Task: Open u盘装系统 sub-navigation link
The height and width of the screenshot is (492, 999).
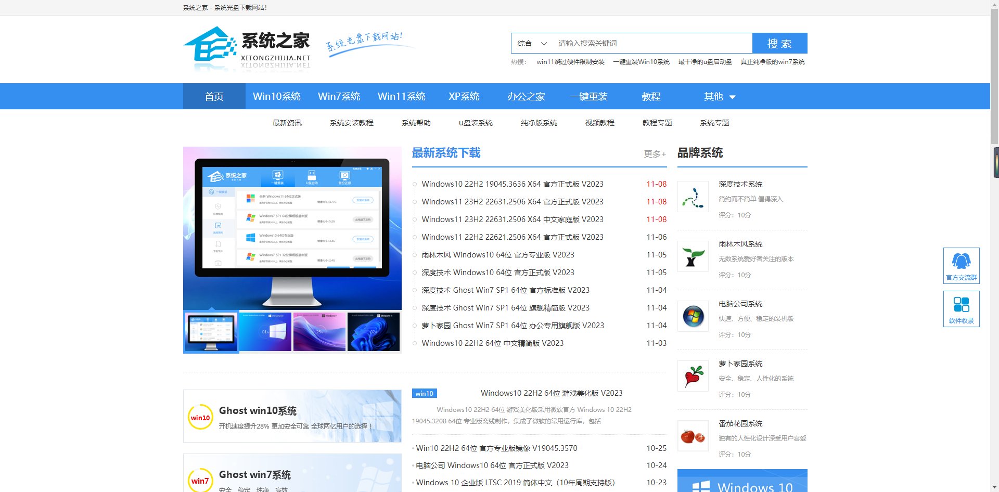Action: 476,123
